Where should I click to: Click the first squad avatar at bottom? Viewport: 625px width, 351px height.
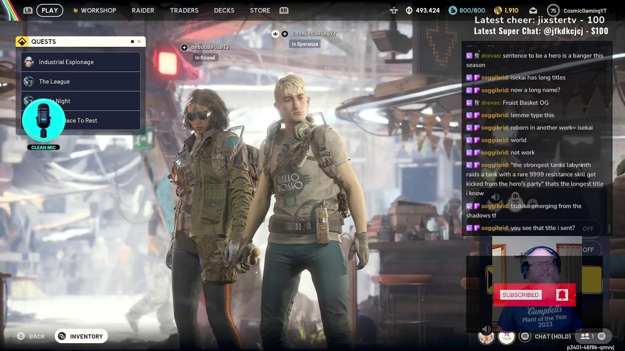(x=486, y=337)
